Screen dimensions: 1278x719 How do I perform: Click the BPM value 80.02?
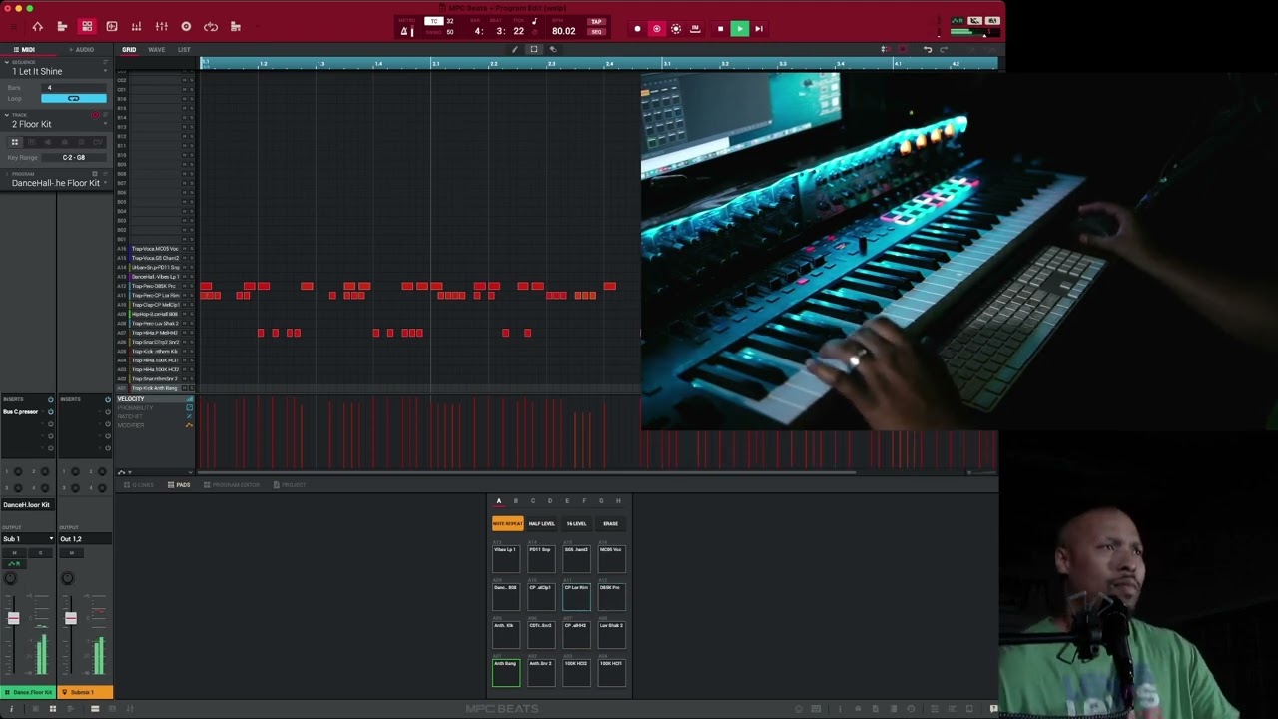(564, 31)
